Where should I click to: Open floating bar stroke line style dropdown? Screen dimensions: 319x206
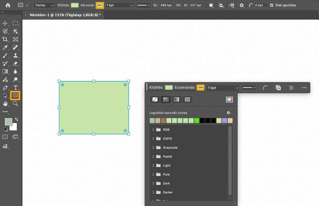(x=249, y=87)
